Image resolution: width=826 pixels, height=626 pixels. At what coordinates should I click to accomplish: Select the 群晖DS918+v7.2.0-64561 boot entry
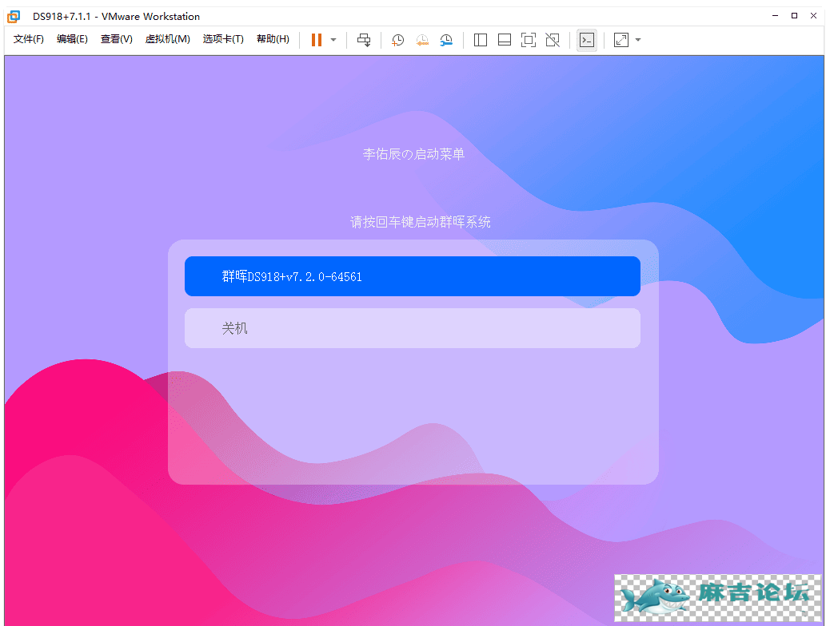pos(413,276)
